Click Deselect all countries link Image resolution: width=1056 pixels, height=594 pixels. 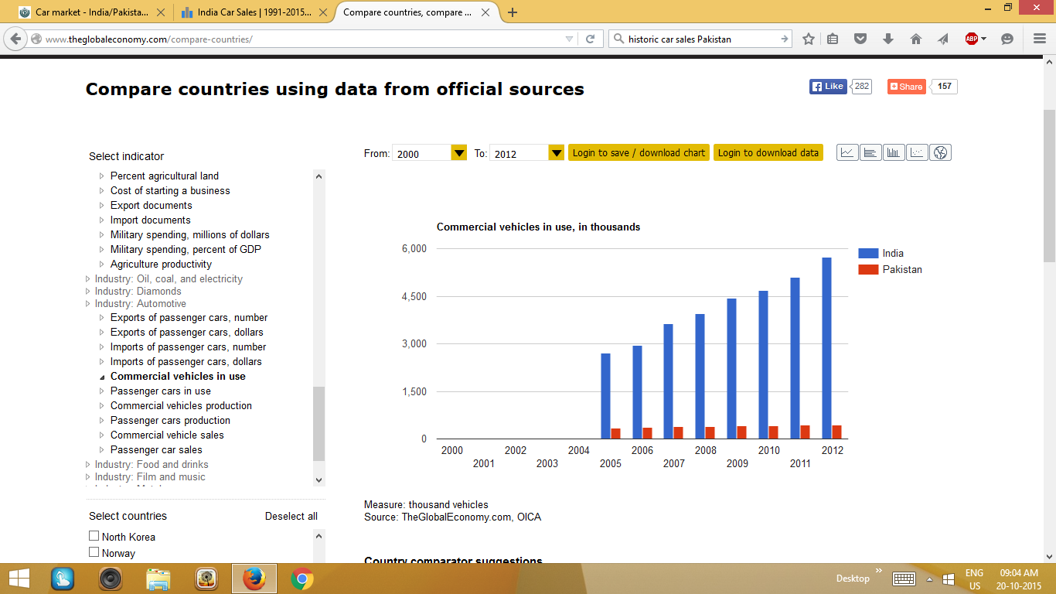(291, 516)
